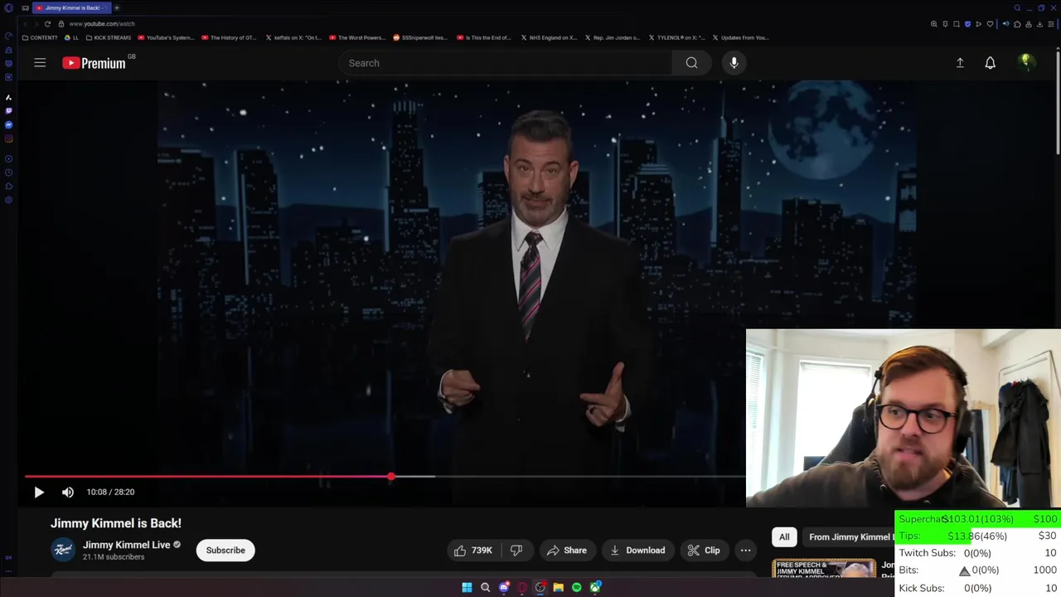Viewport: 1061px width, 597px height.
Task: Click the magnifier search button
Action: pyautogui.click(x=691, y=63)
